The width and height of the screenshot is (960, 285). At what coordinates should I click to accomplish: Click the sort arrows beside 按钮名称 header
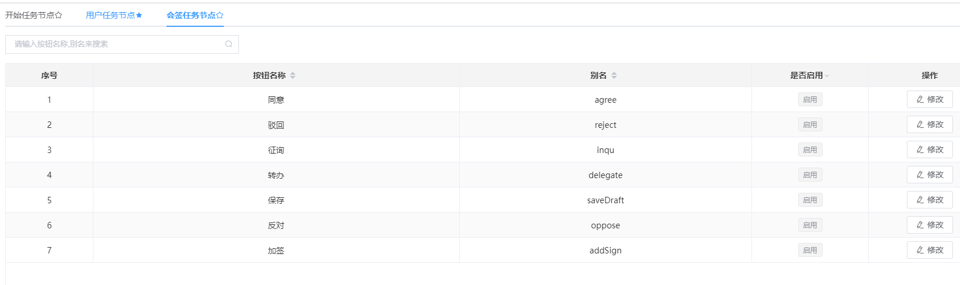tap(293, 75)
